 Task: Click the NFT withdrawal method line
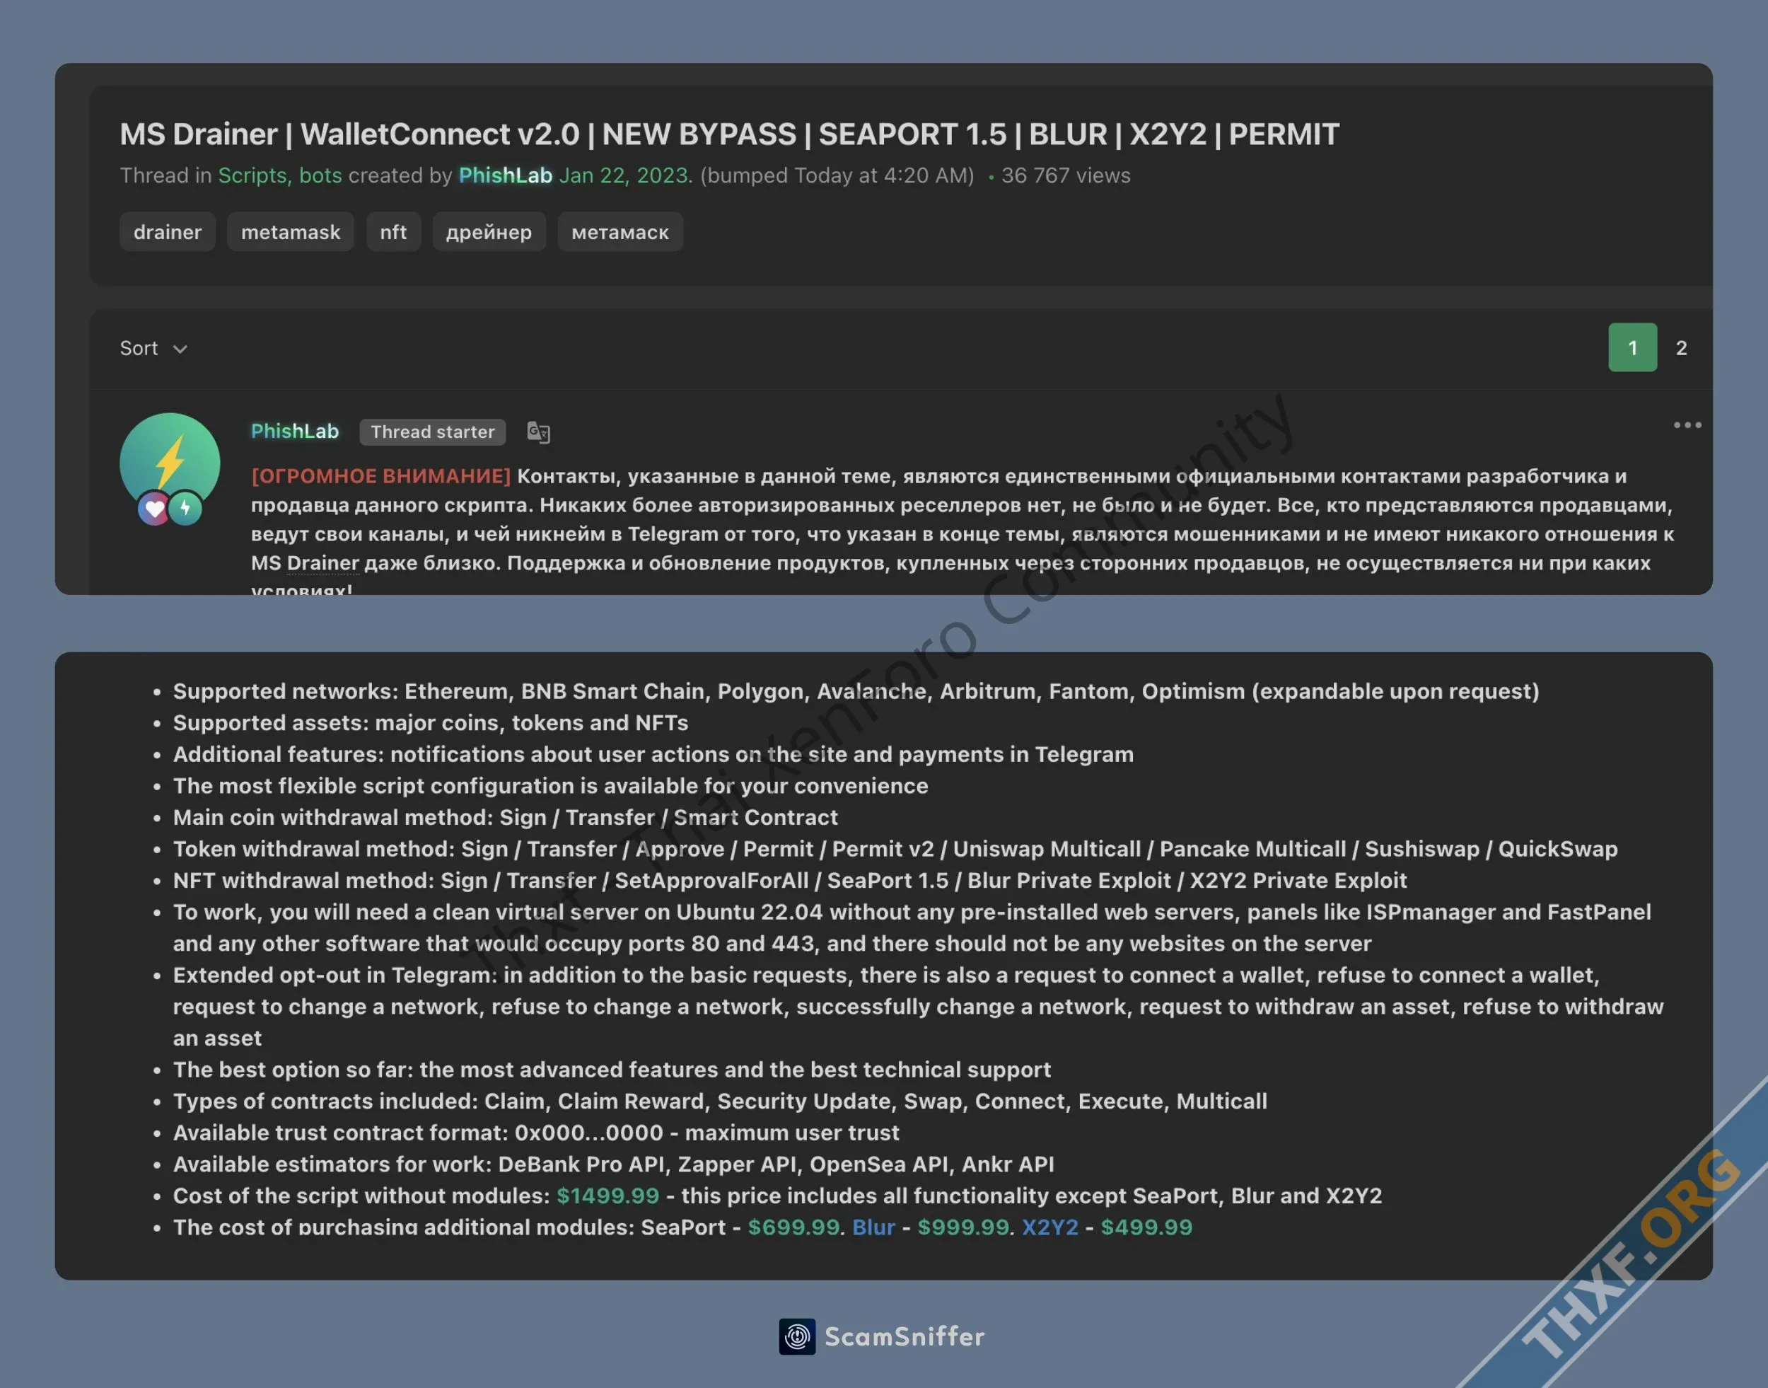coord(790,880)
